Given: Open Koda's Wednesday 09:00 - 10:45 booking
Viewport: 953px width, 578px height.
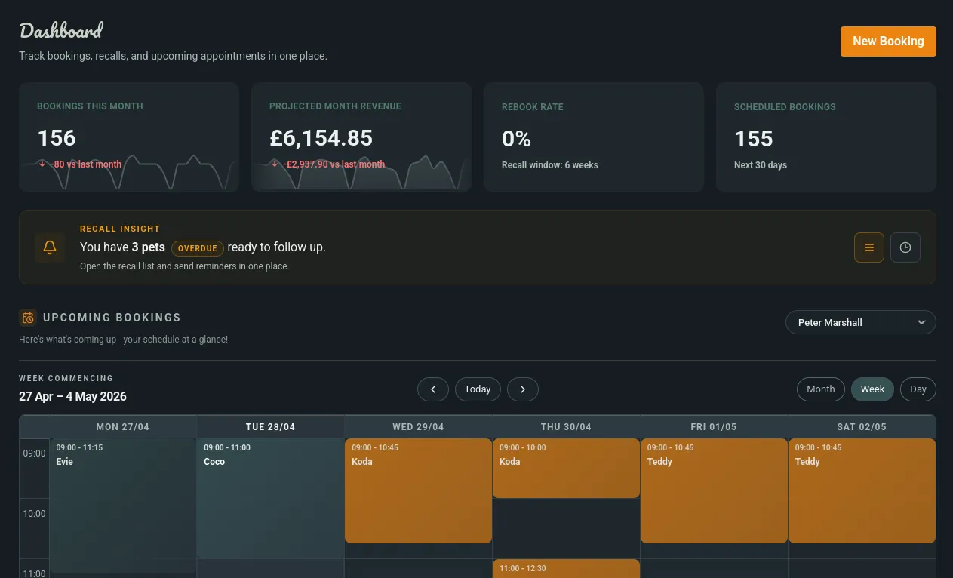Looking at the screenshot, I should pos(419,490).
